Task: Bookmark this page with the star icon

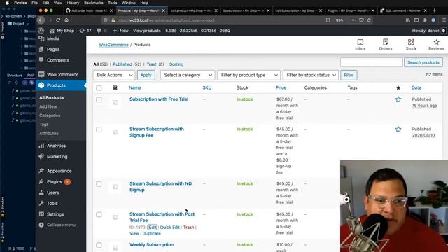Action: 369,20
